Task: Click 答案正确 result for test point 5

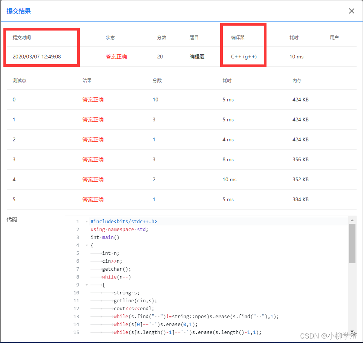Action: (x=93, y=199)
